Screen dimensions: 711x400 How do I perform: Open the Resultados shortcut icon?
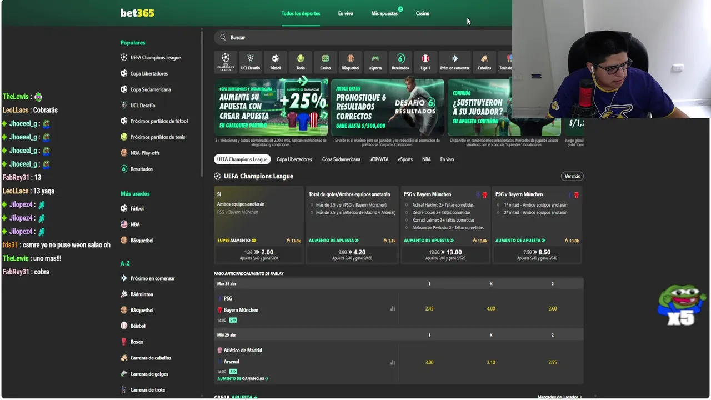click(400, 62)
